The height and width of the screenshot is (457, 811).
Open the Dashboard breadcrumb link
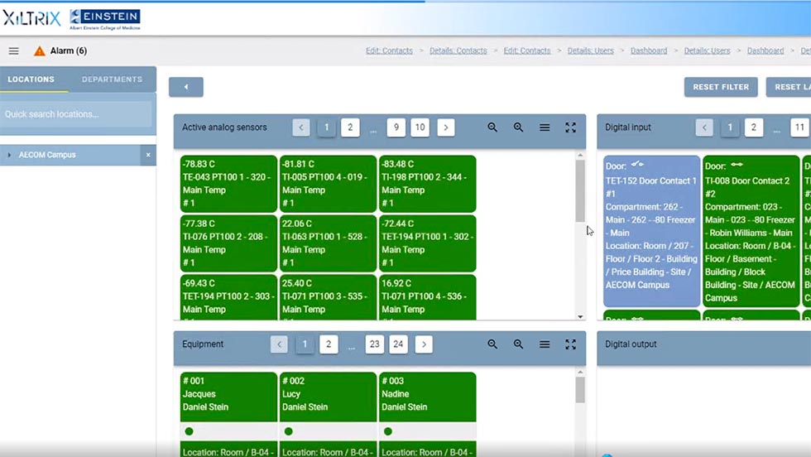[x=648, y=51]
